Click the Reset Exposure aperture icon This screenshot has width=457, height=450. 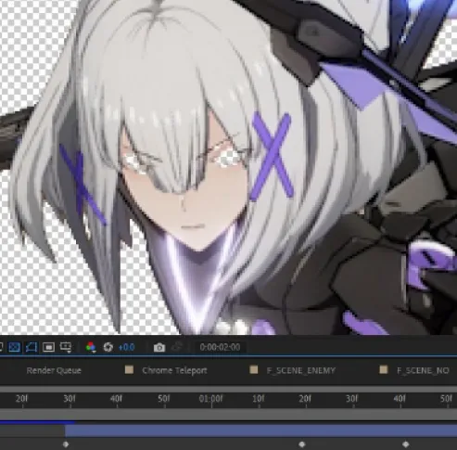click(108, 347)
